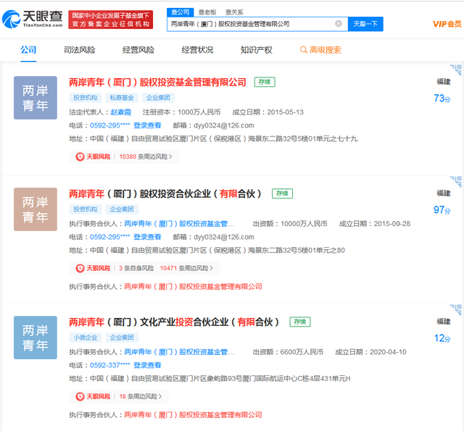Click QR code icon of second result
The width and height of the screenshot is (464, 431).
click(x=457, y=181)
